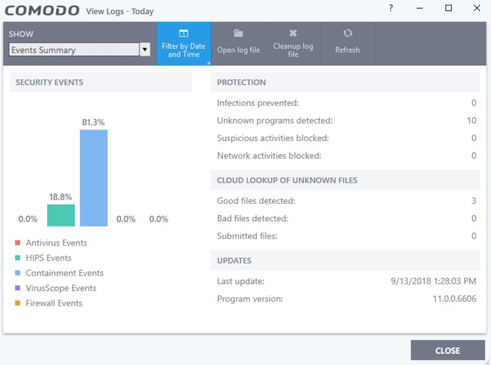
Task: Click the folder icon for Open log file
Action: pos(238,33)
